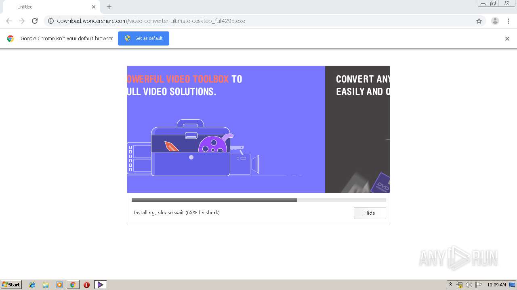The height and width of the screenshot is (290, 517).
Task: Click the Chrome logo in the notification bar
Action: (11, 39)
